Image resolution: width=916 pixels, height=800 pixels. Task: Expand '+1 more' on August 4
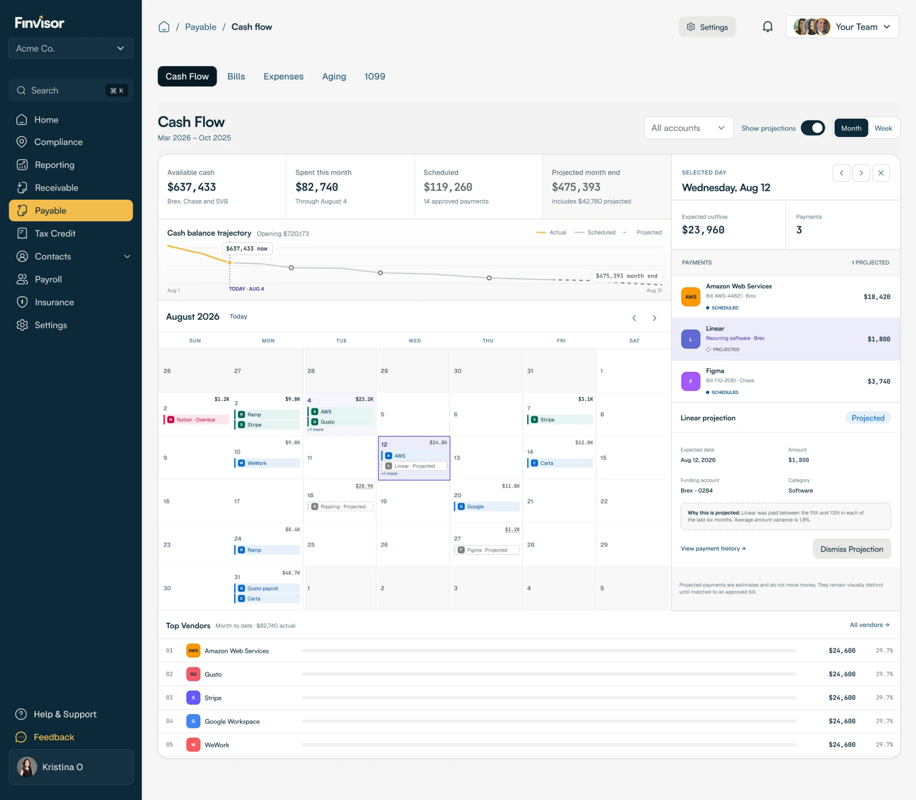click(315, 430)
